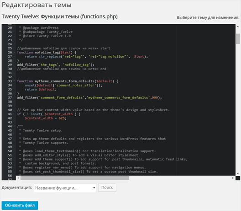Click the 999 priority value on line 37
This screenshot has width=241, height=211.
155,97
